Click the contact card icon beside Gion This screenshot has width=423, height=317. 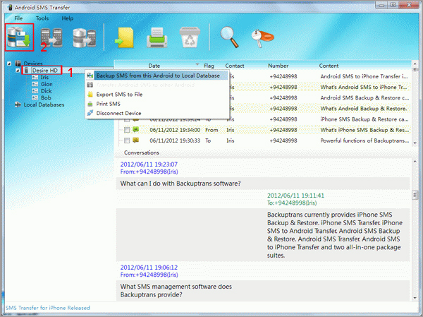(x=35, y=84)
